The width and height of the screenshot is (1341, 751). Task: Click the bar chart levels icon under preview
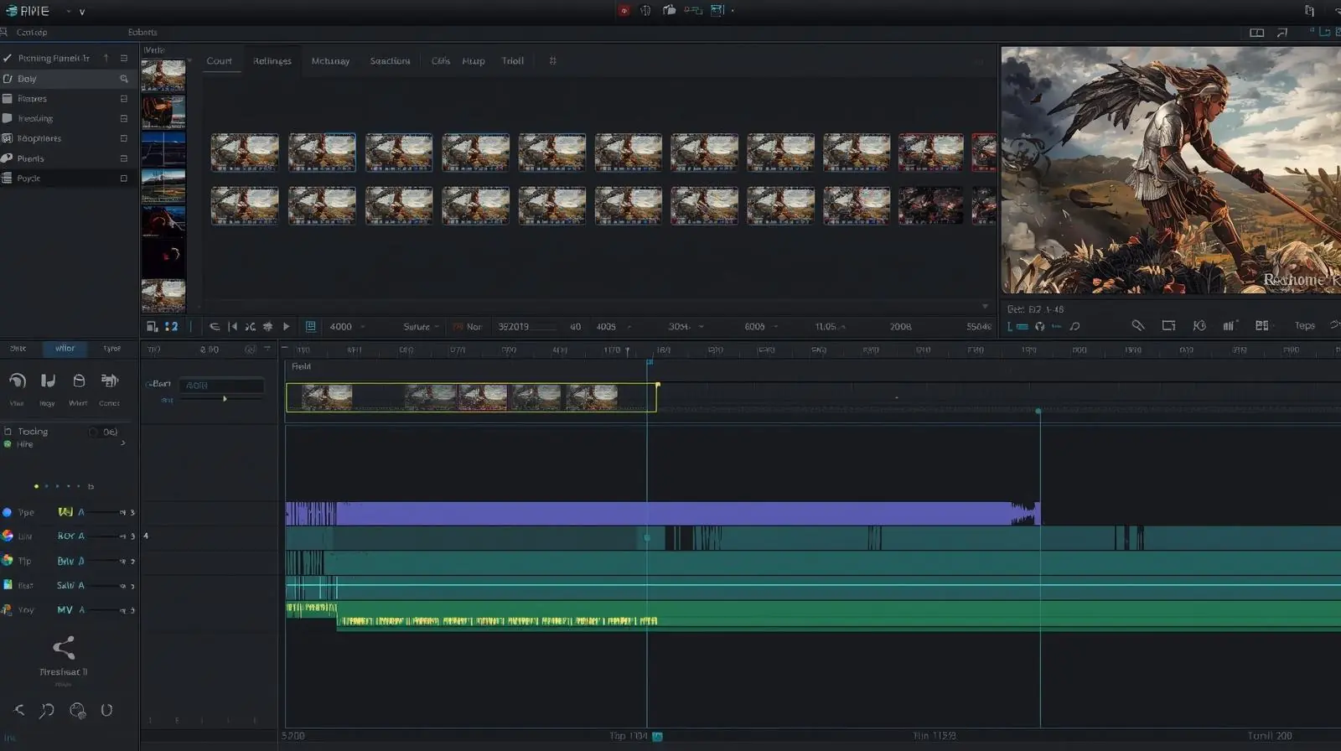[x=1230, y=325]
